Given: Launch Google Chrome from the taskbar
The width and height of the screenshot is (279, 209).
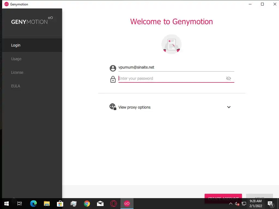Looking at the screenshot, I should click(87, 204).
